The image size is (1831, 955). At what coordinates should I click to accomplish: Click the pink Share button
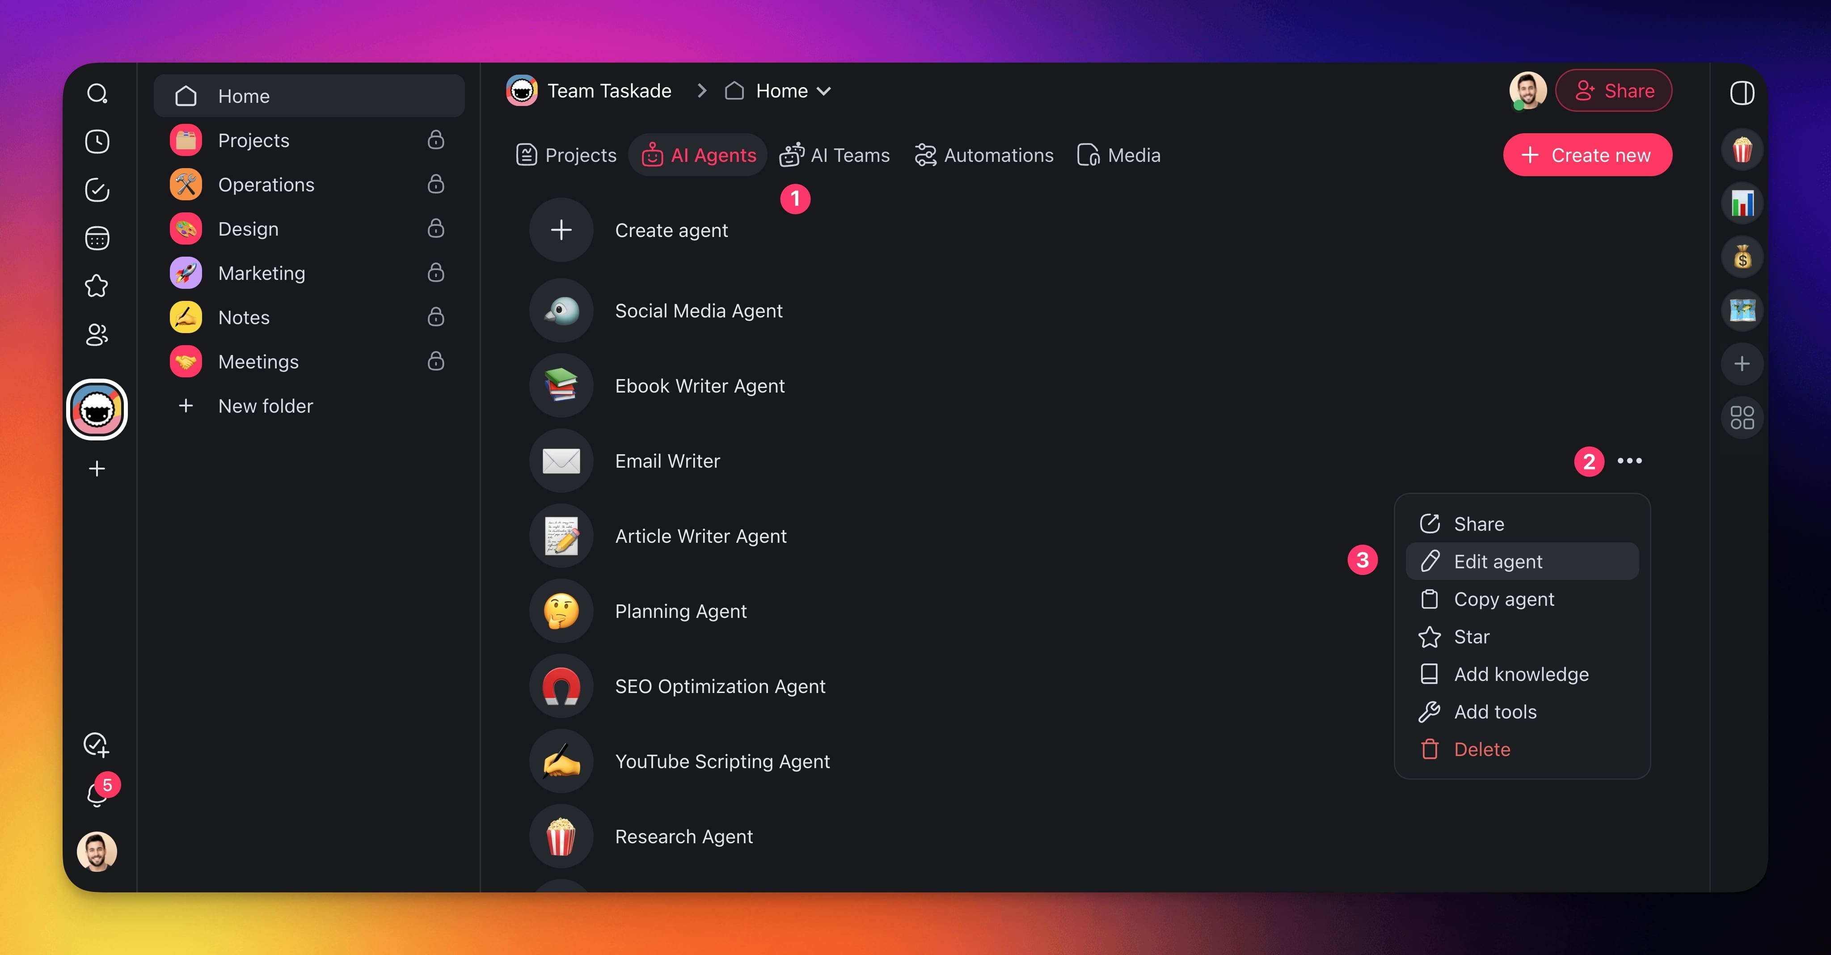tap(1613, 91)
